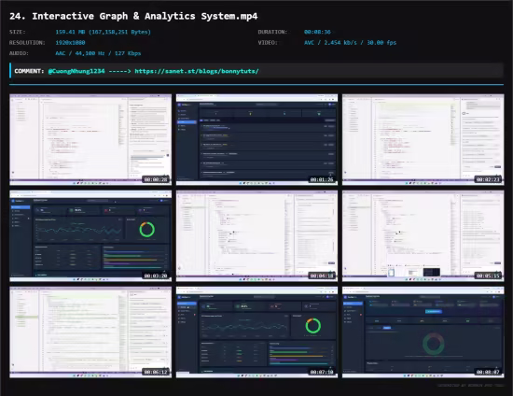Viewport: 513px width, 396px height.
Task: Click the resolution value "1920x1080"
Action: point(70,43)
